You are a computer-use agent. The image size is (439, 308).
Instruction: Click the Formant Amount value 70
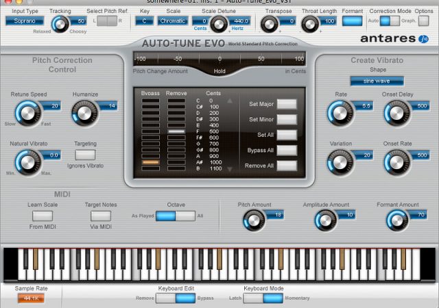[420, 215]
